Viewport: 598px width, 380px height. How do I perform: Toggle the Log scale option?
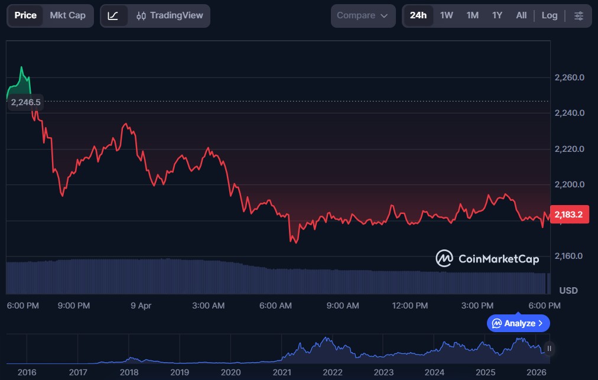coord(550,15)
